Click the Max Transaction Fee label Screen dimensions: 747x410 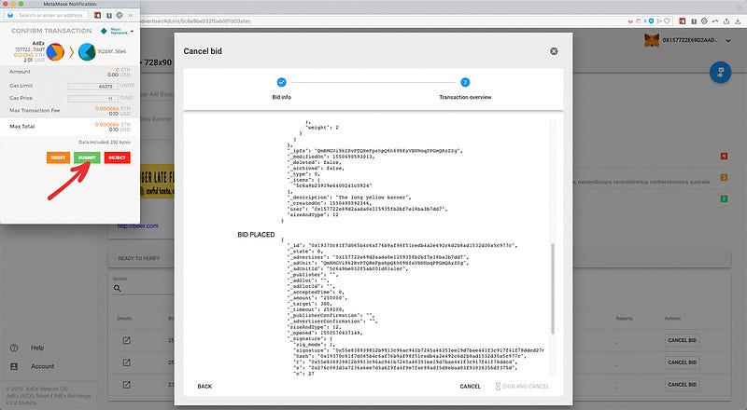pos(35,110)
